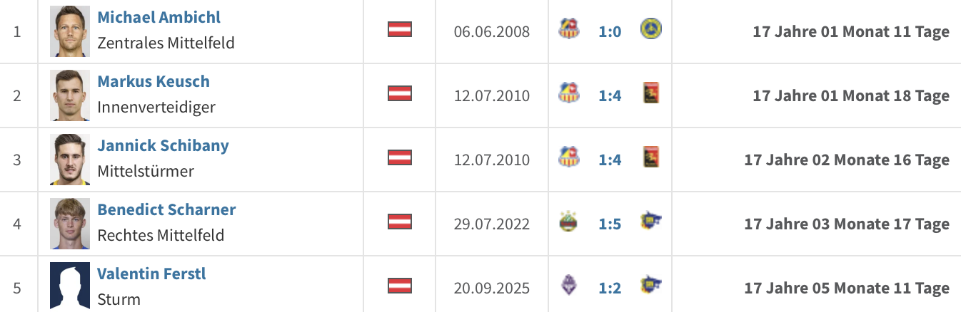Open home club crest in Michael Ambichl's row
Viewport: 961px width, 312px height.
coord(569,29)
